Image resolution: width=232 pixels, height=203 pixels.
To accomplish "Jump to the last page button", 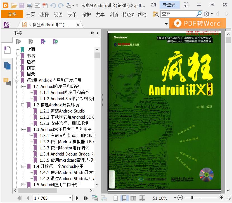I will pos(86,198).
